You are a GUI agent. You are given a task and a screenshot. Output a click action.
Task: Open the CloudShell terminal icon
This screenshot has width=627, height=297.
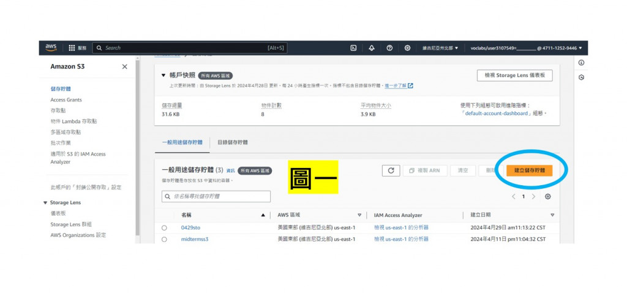353,48
